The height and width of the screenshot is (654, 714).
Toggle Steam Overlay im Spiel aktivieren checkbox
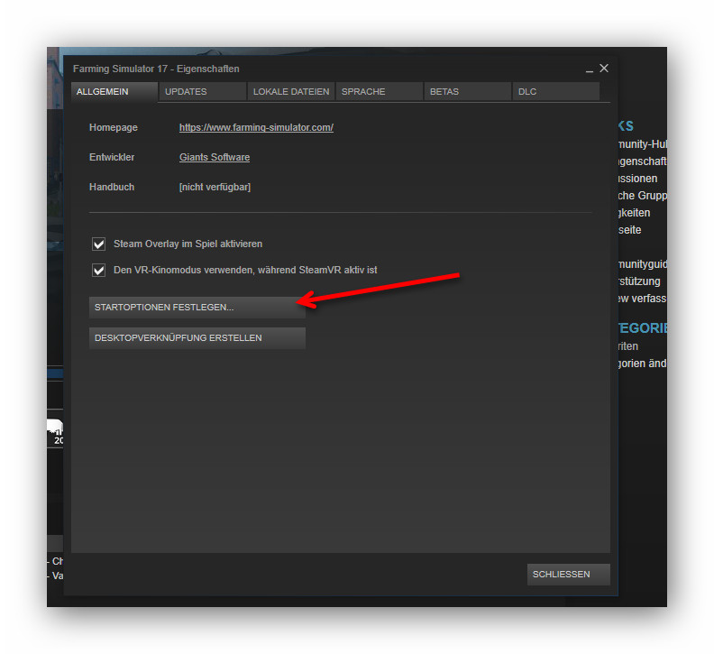pyautogui.click(x=99, y=244)
